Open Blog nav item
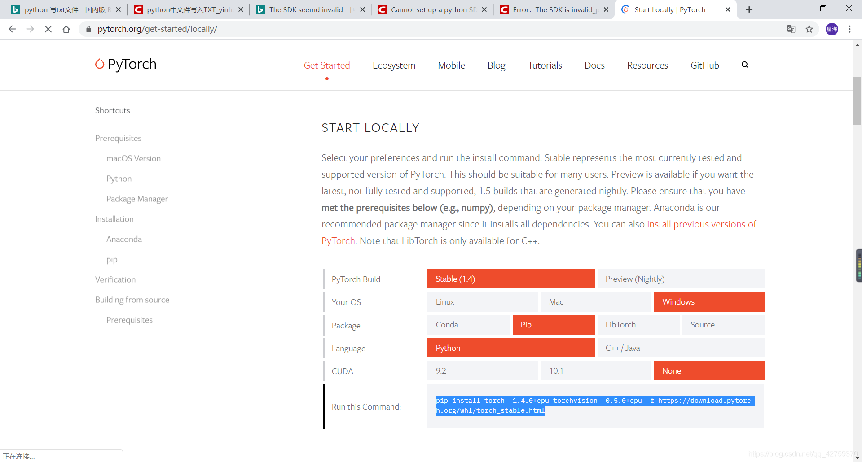Image resolution: width=862 pixels, height=462 pixels. pyautogui.click(x=496, y=65)
